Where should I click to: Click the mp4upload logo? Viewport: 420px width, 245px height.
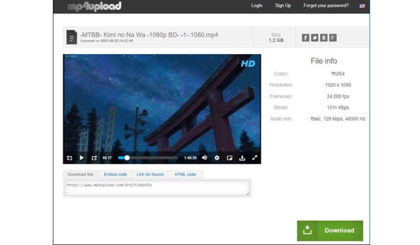[94, 6]
